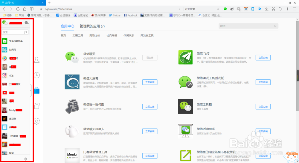Reload the page with the refresh icon

click(x=18, y=9)
